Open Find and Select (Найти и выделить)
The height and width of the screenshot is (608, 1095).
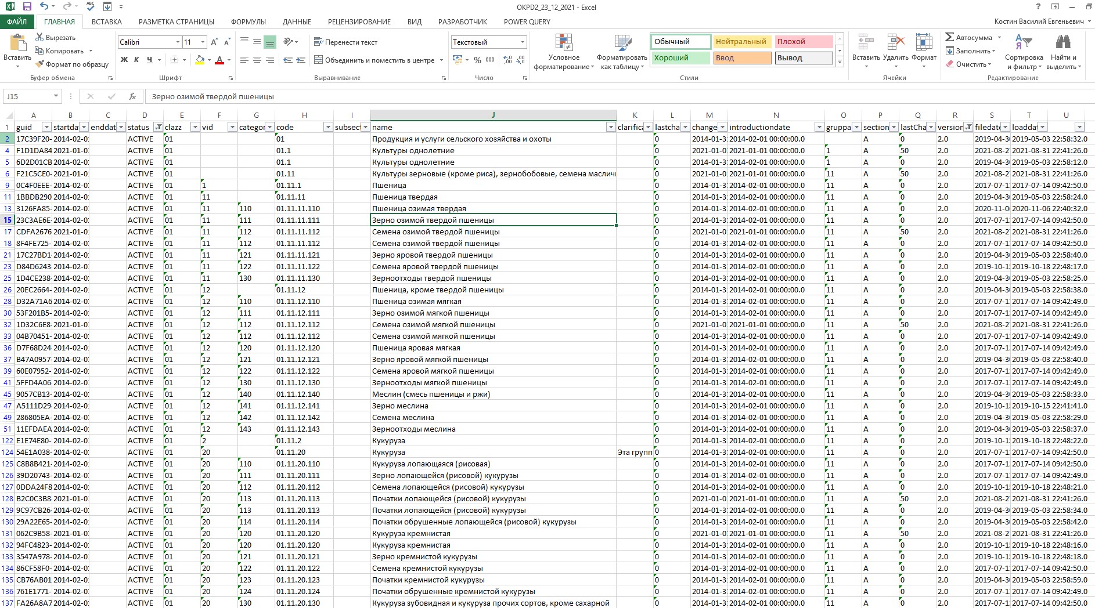[x=1063, y=52]
